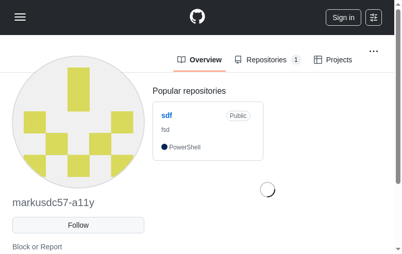Screen dimensions: 402x254
Task: Click the scrollbar up arrow
Action: (398, 4)
